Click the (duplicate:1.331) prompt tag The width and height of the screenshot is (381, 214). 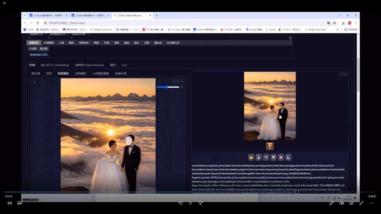coord(38,55)
